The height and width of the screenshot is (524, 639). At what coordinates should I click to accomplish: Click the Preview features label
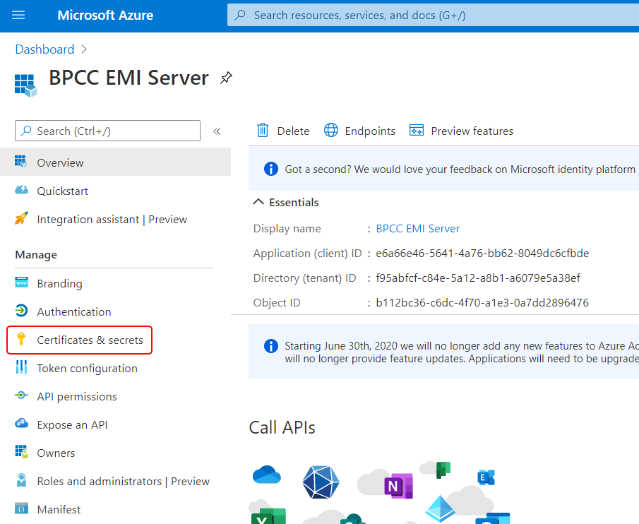point(472,131)
